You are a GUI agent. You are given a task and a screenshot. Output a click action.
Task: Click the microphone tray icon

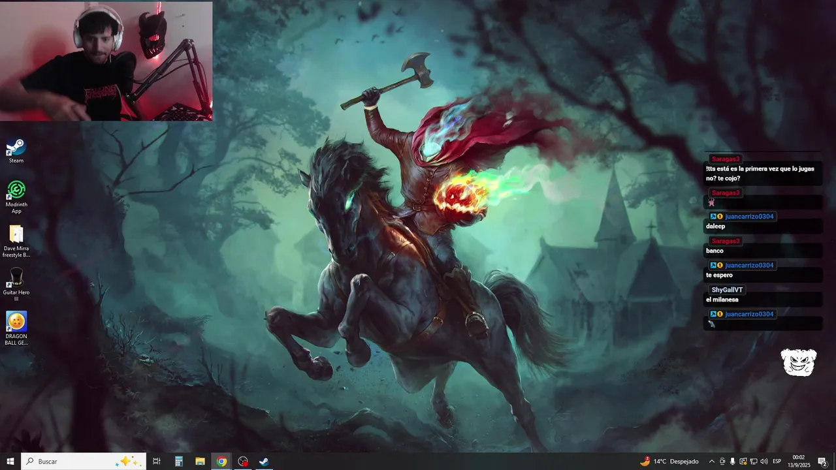click(733, 462)
